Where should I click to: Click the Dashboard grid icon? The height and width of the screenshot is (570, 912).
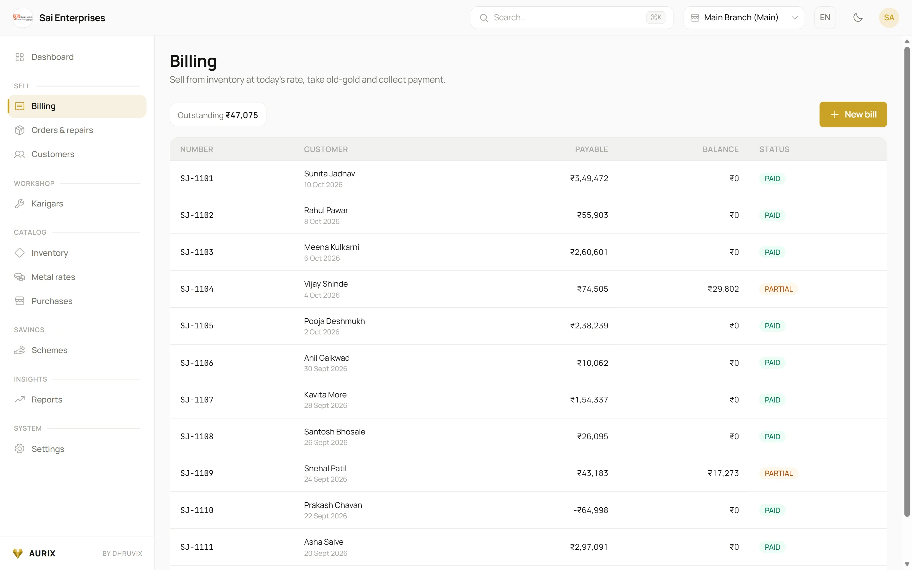coord(20,57)
